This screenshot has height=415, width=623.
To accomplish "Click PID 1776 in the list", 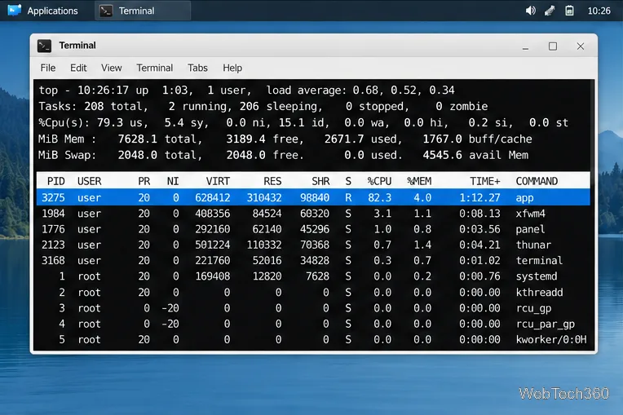I will pyautogui.click(x=53, y=229).
